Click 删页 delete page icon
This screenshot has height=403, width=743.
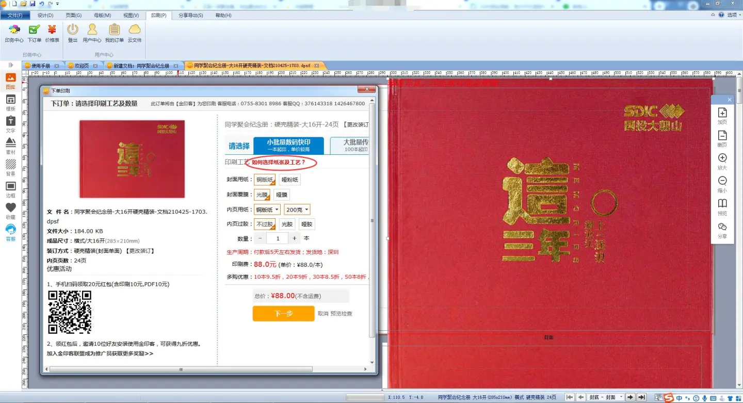point(722,139)
